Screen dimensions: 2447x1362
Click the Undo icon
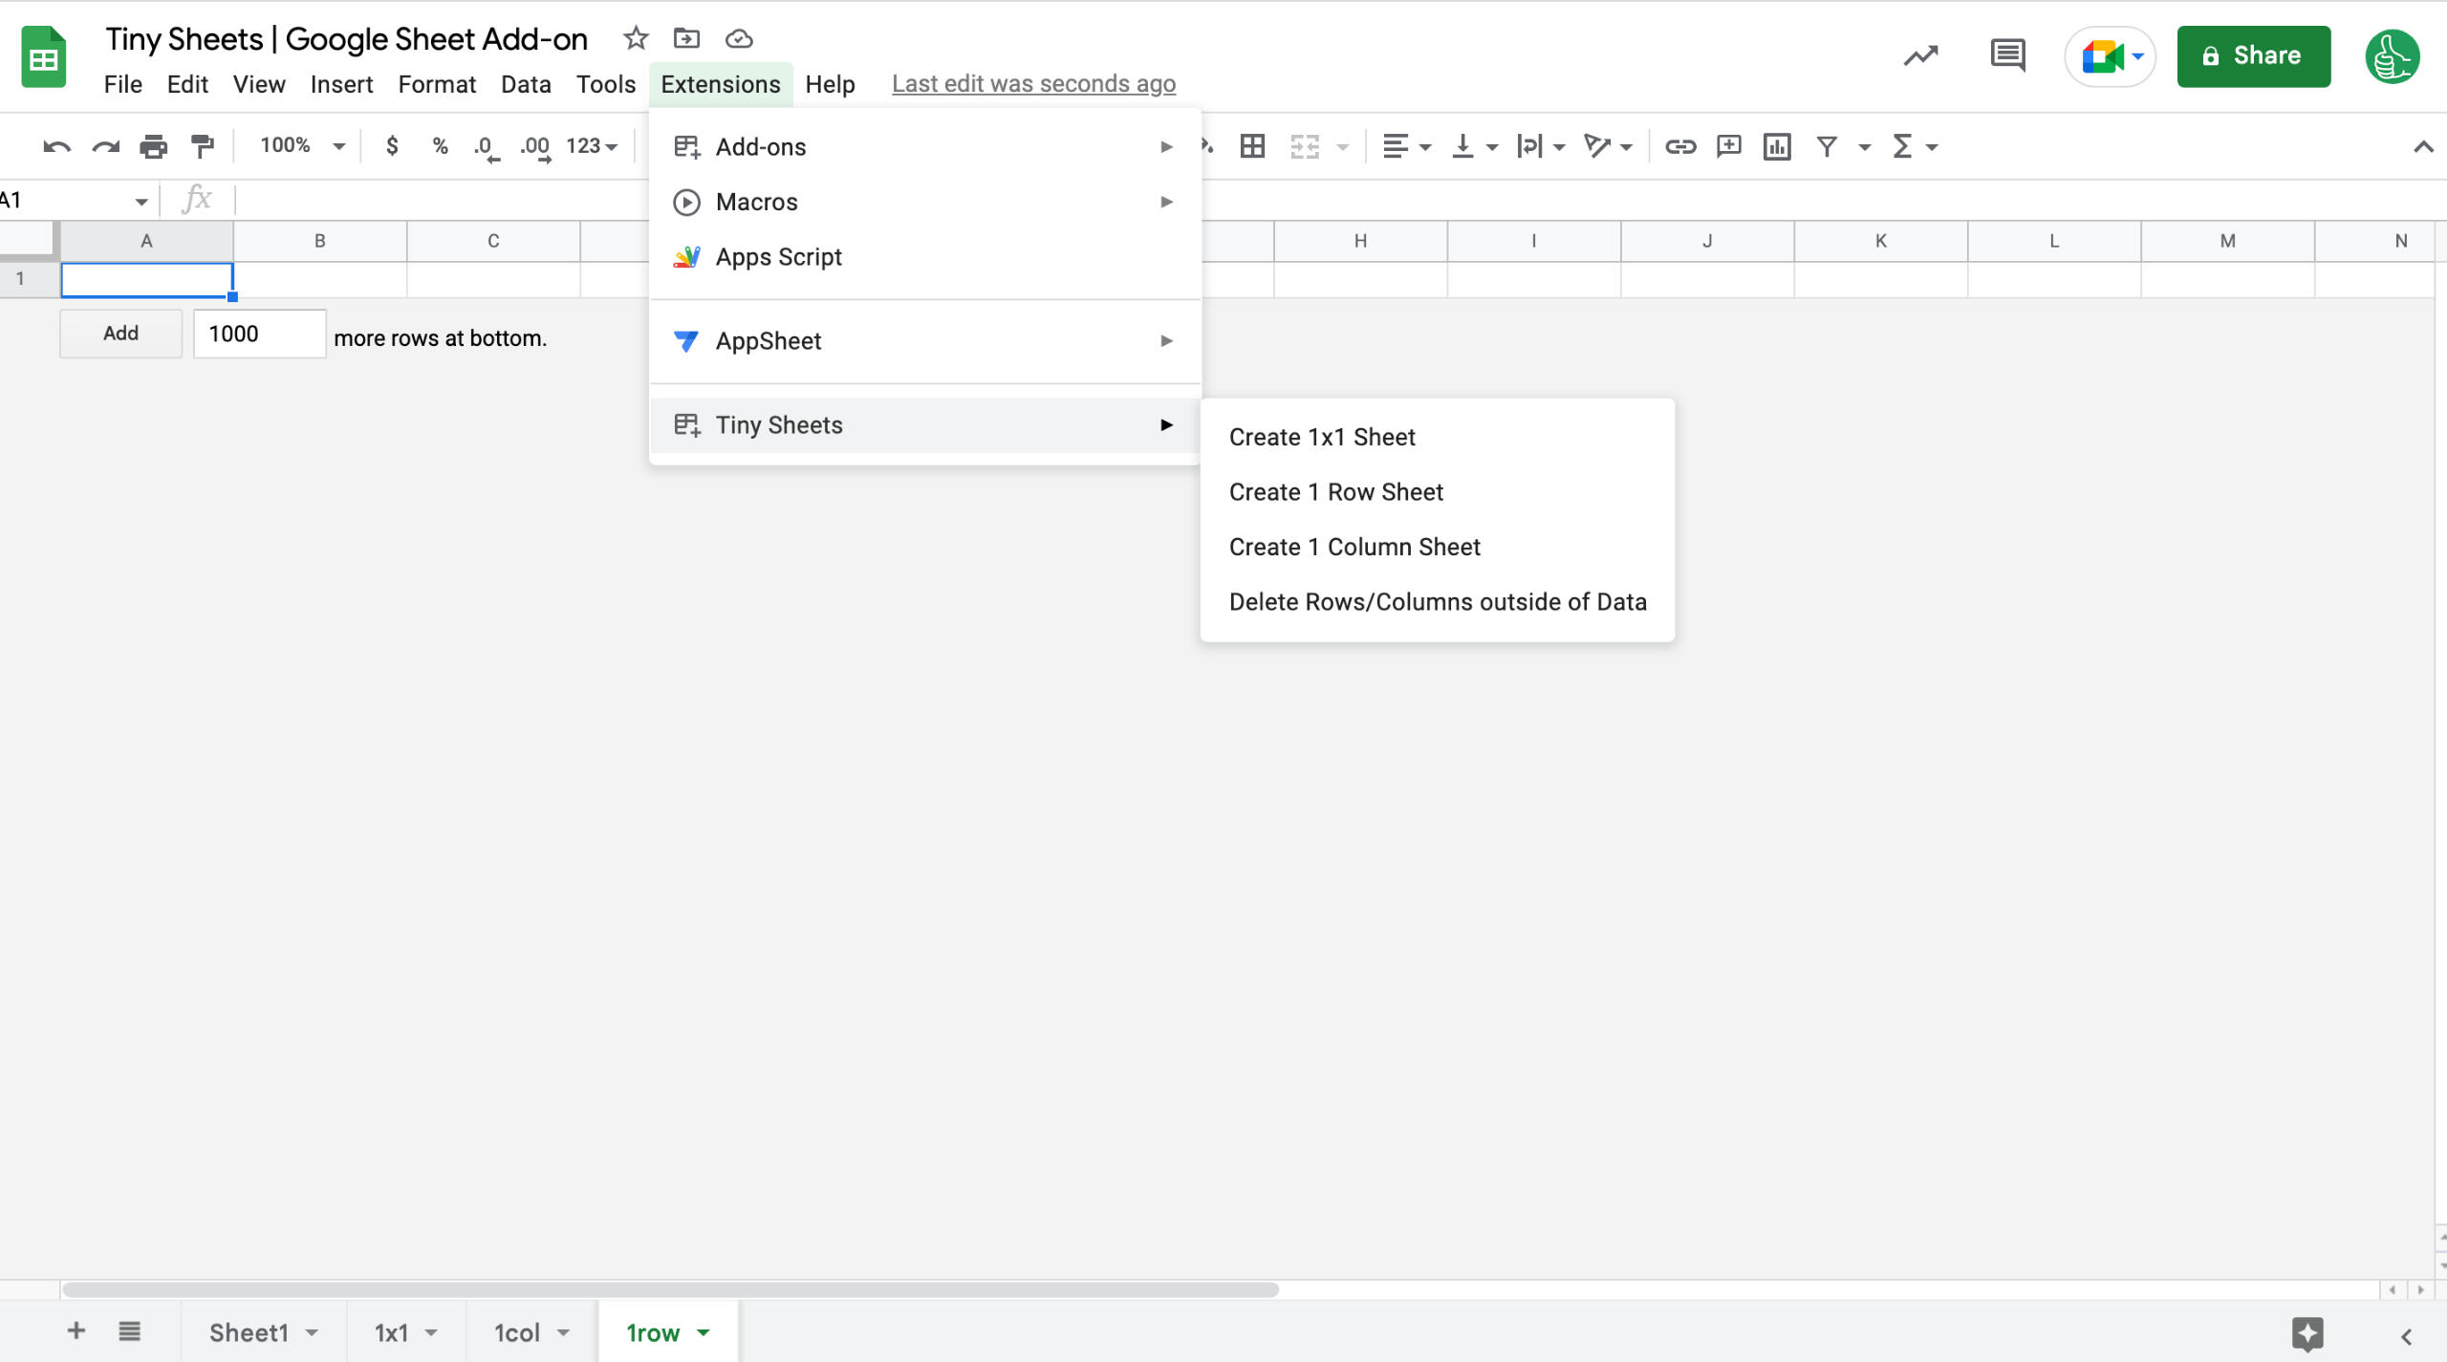(x=55, y=145)
